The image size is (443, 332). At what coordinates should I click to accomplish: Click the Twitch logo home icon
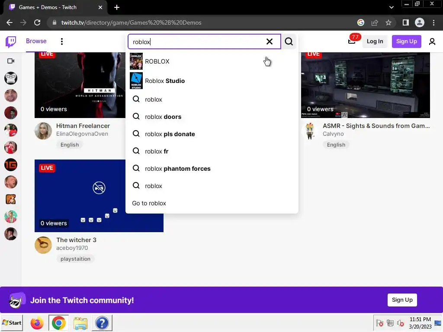click(x=11, y=42)
